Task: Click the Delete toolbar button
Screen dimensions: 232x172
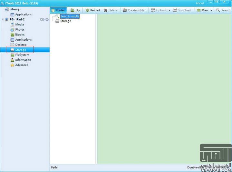Action: click(111, 10)
